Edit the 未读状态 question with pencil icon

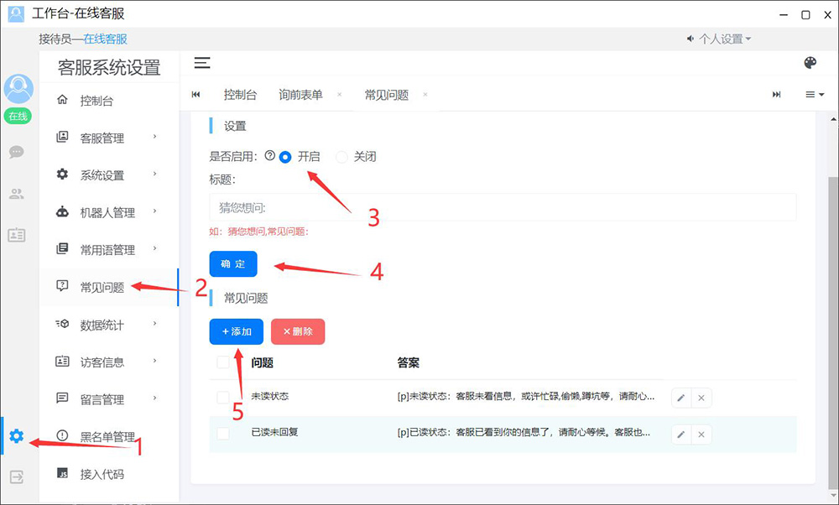(681, 398)
